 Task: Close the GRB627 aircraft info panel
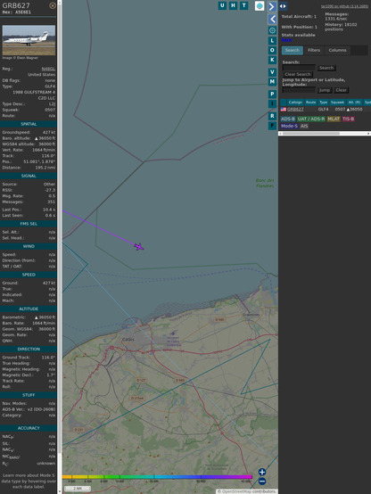(53, 5)
